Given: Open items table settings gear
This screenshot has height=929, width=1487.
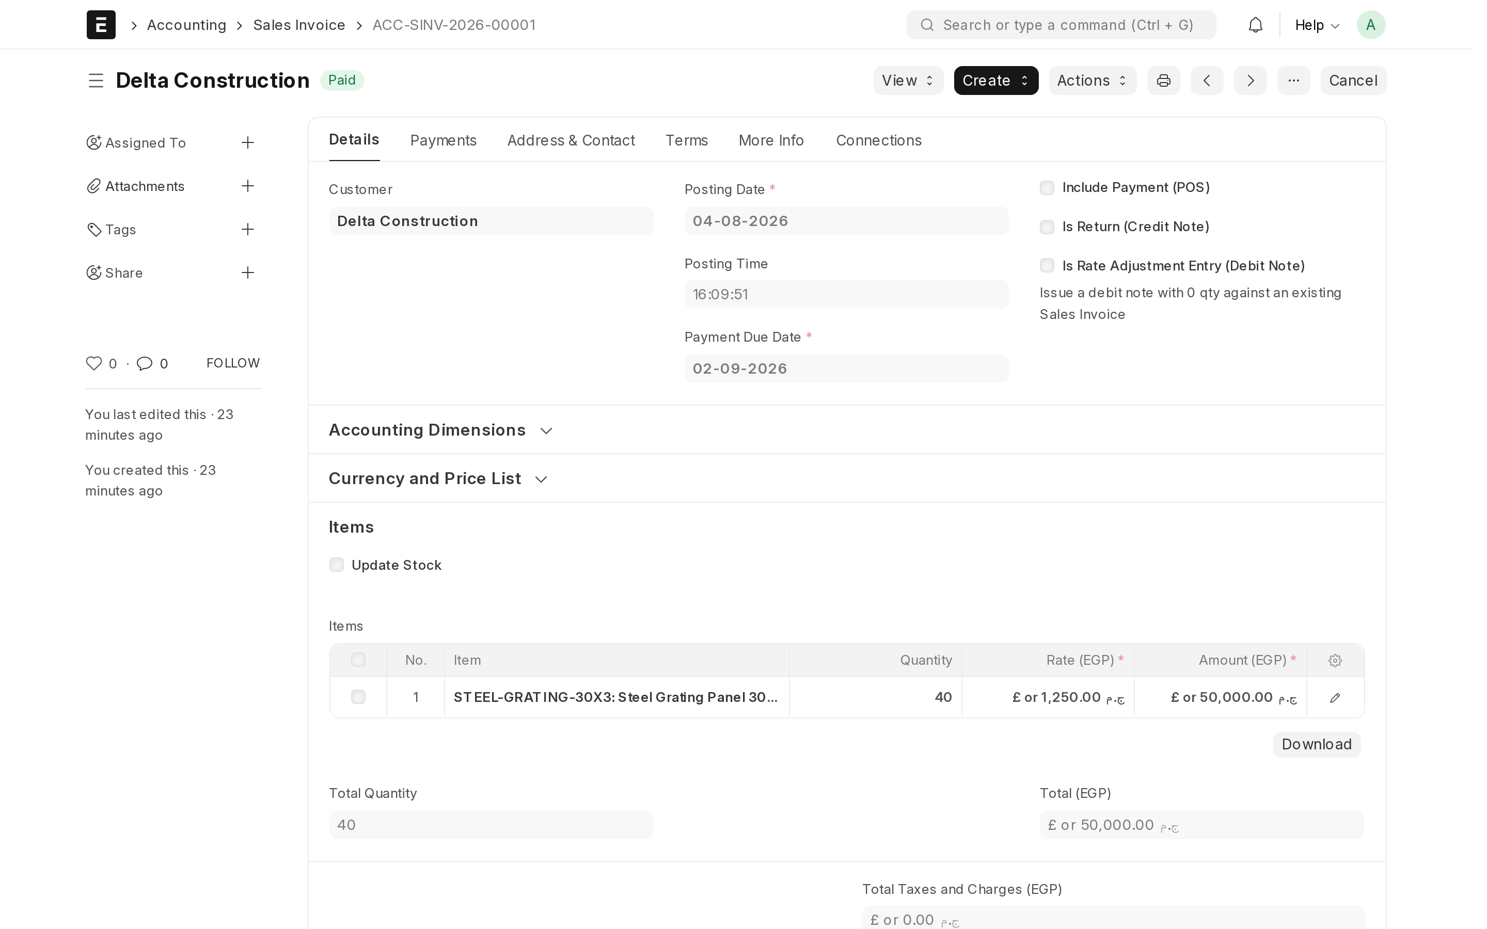Looking at the screenshot, I should [1335, 661].
